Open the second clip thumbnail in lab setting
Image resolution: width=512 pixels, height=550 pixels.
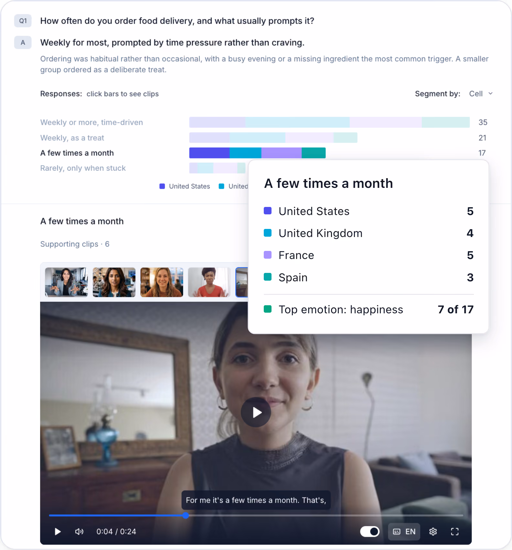coord(114,282)
